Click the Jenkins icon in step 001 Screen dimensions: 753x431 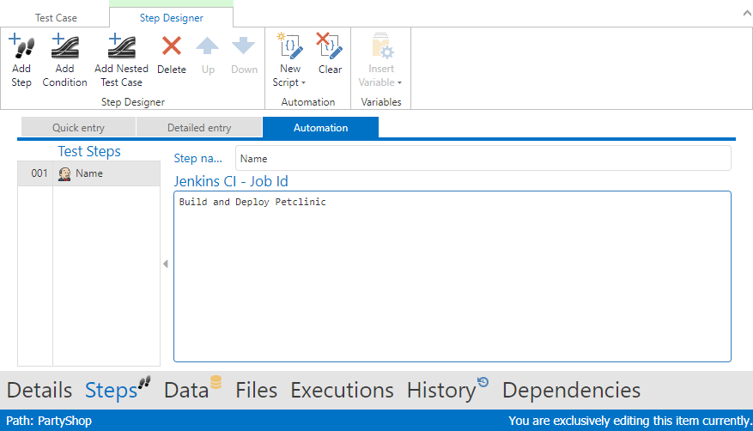click(x=64, y=173)
